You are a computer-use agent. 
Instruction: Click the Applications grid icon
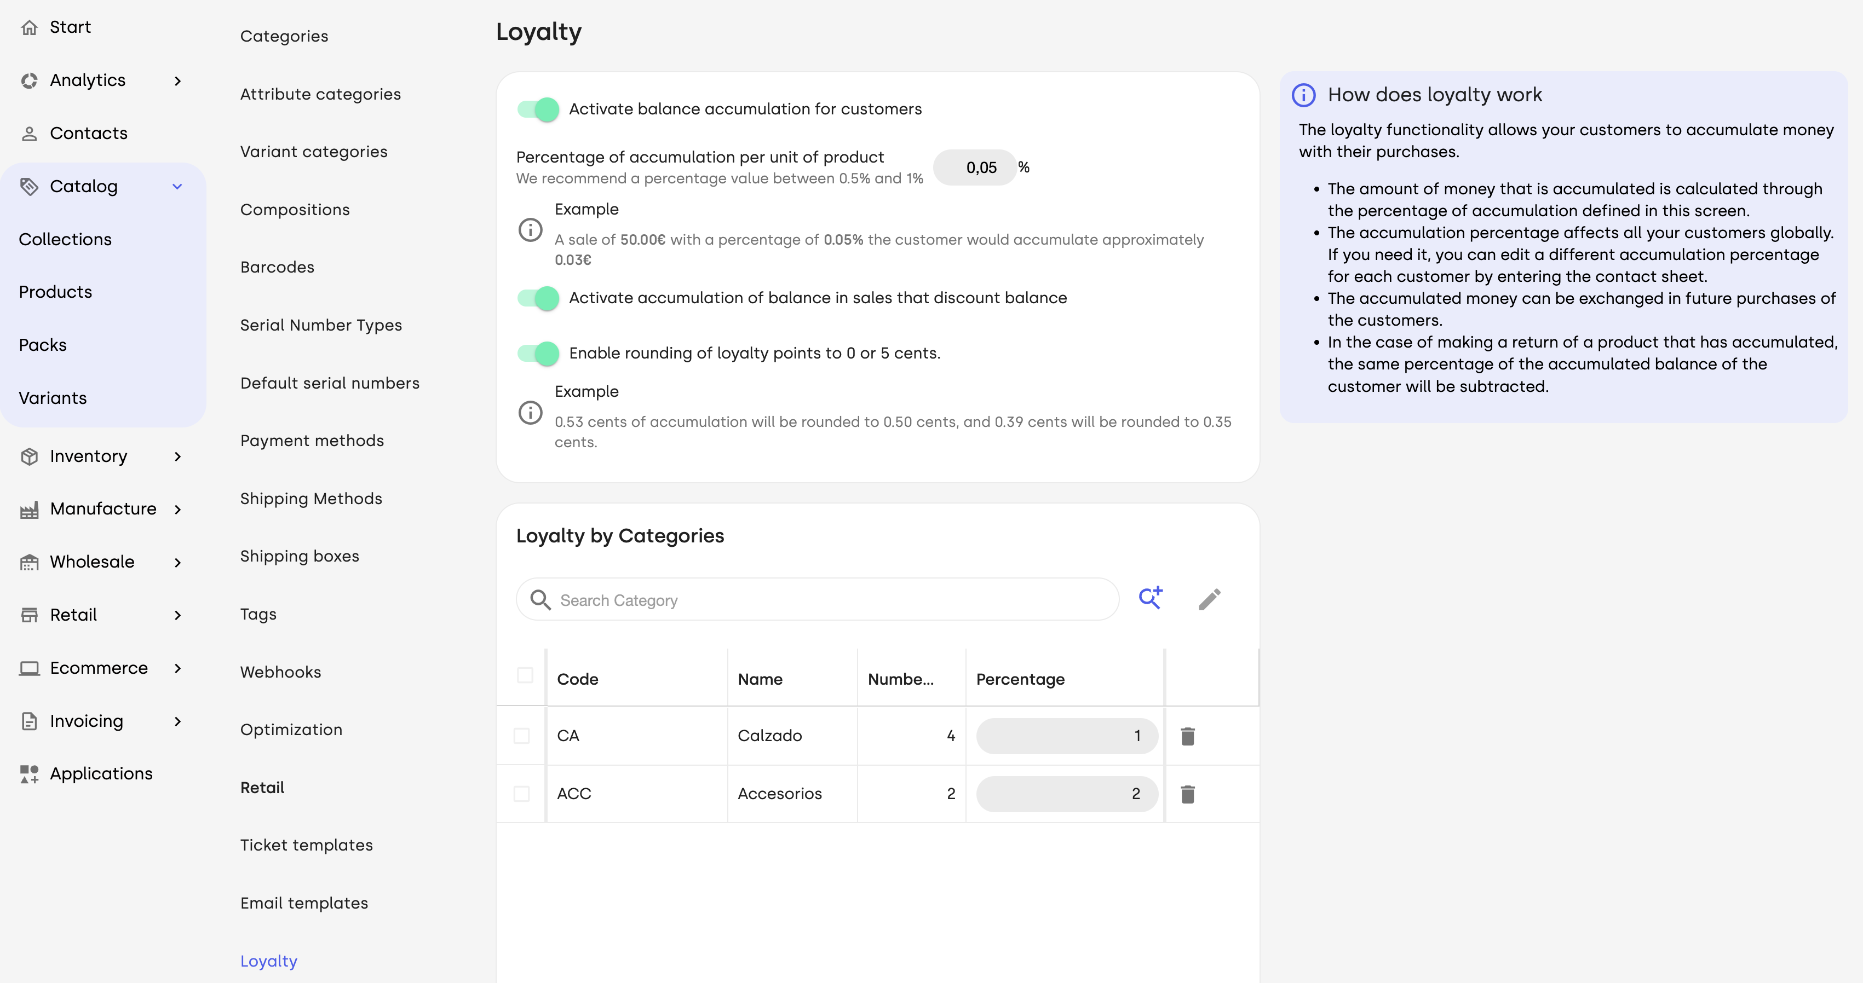pyautogui.click(x=29, y=774)
